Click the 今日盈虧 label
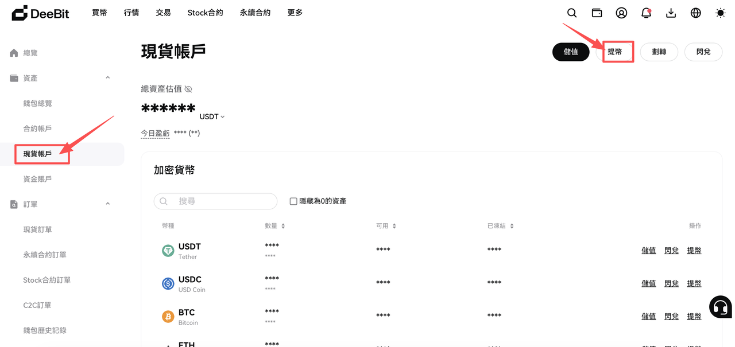This screenshot has width=735, height=347. pyautogui.click(x=155, y=133)
